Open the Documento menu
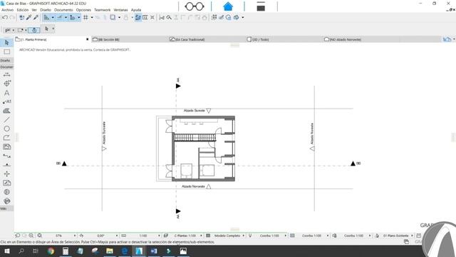Screen dimensions: 456x257 pyautogui.click(x=63, y=10)
